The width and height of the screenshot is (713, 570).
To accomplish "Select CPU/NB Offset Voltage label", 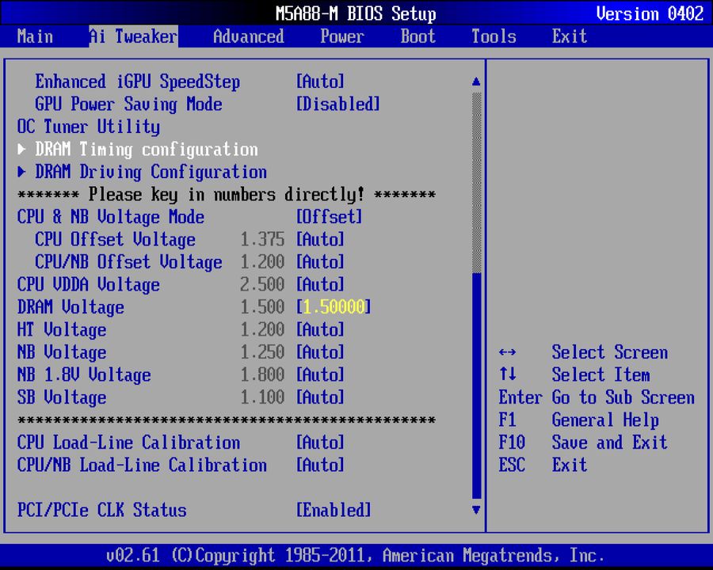I will click(128, 262).
